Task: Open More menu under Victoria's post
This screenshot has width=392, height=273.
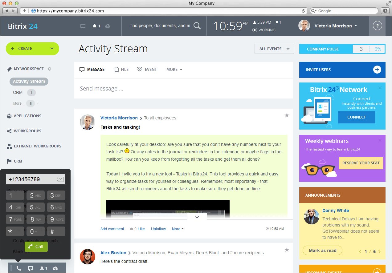Action: [x=178, y=229]
